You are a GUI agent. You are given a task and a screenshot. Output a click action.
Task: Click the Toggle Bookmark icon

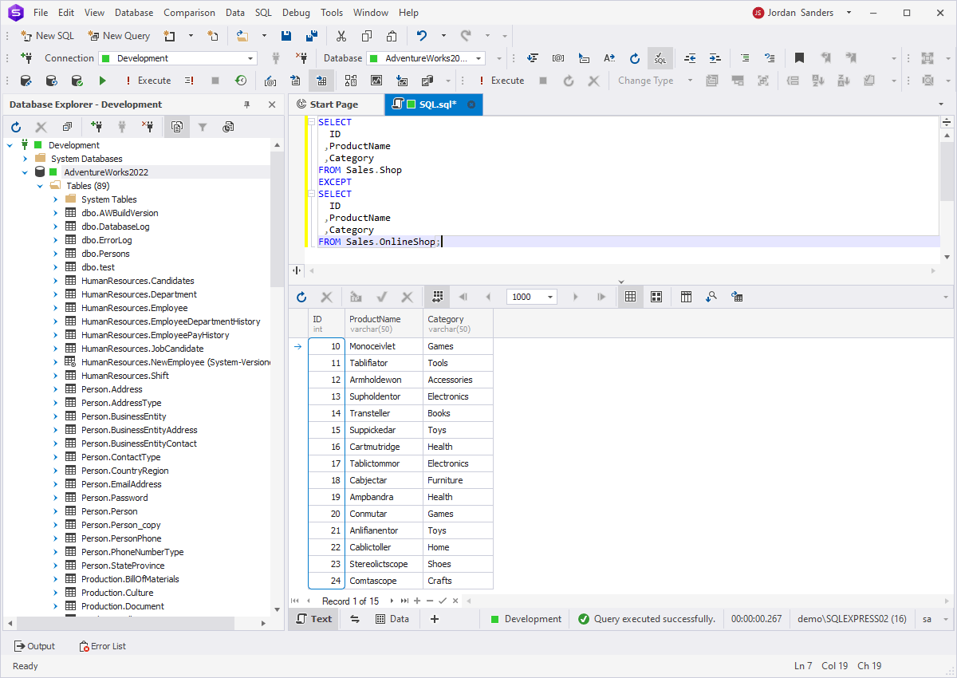tap(799, 58)
